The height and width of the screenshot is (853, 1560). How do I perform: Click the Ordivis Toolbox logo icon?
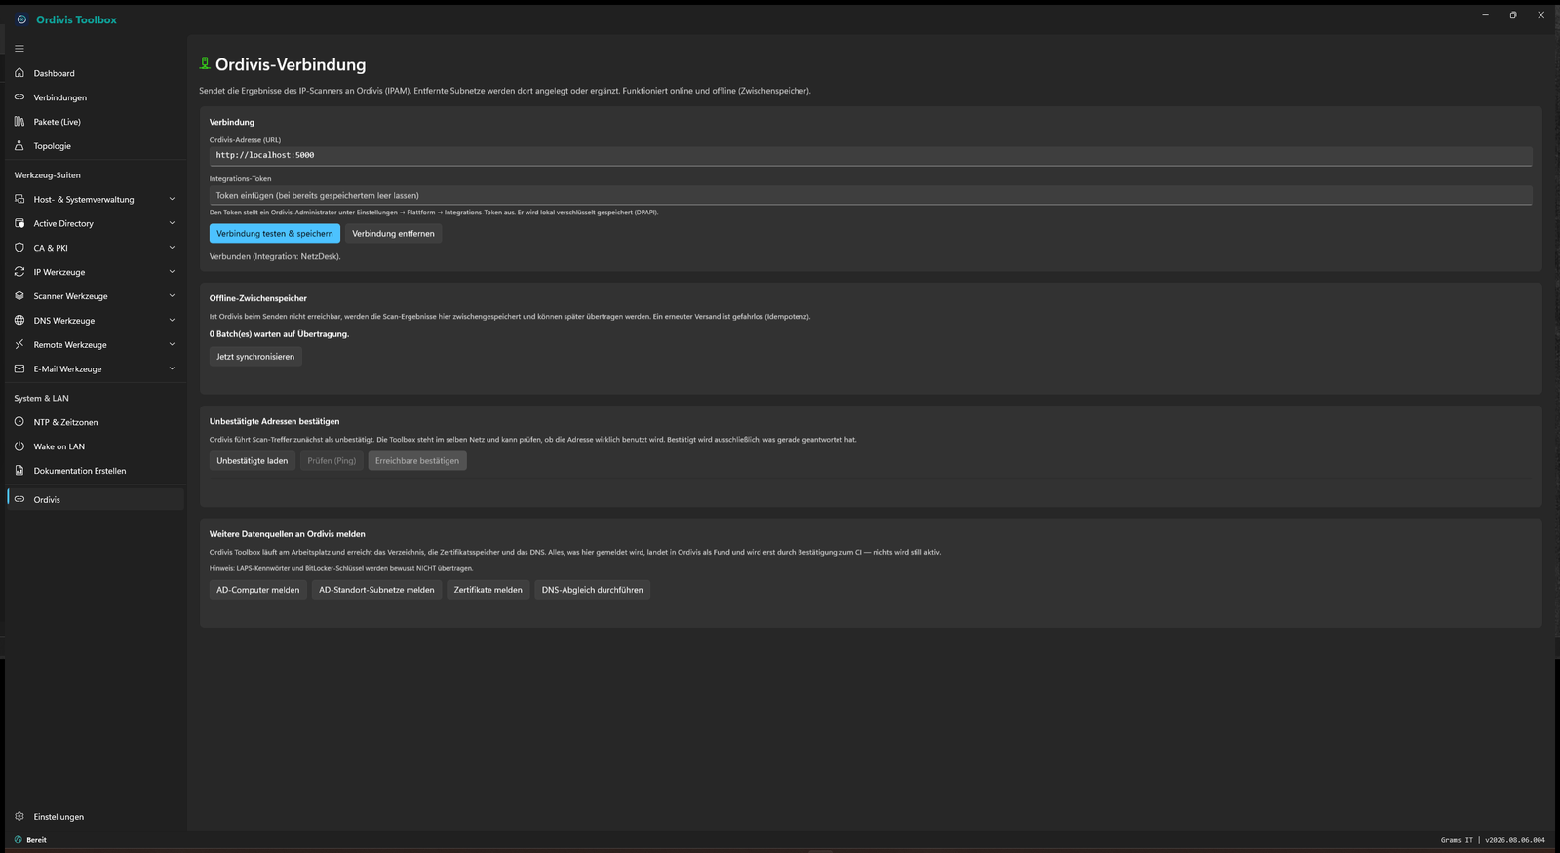click(21, 19)
